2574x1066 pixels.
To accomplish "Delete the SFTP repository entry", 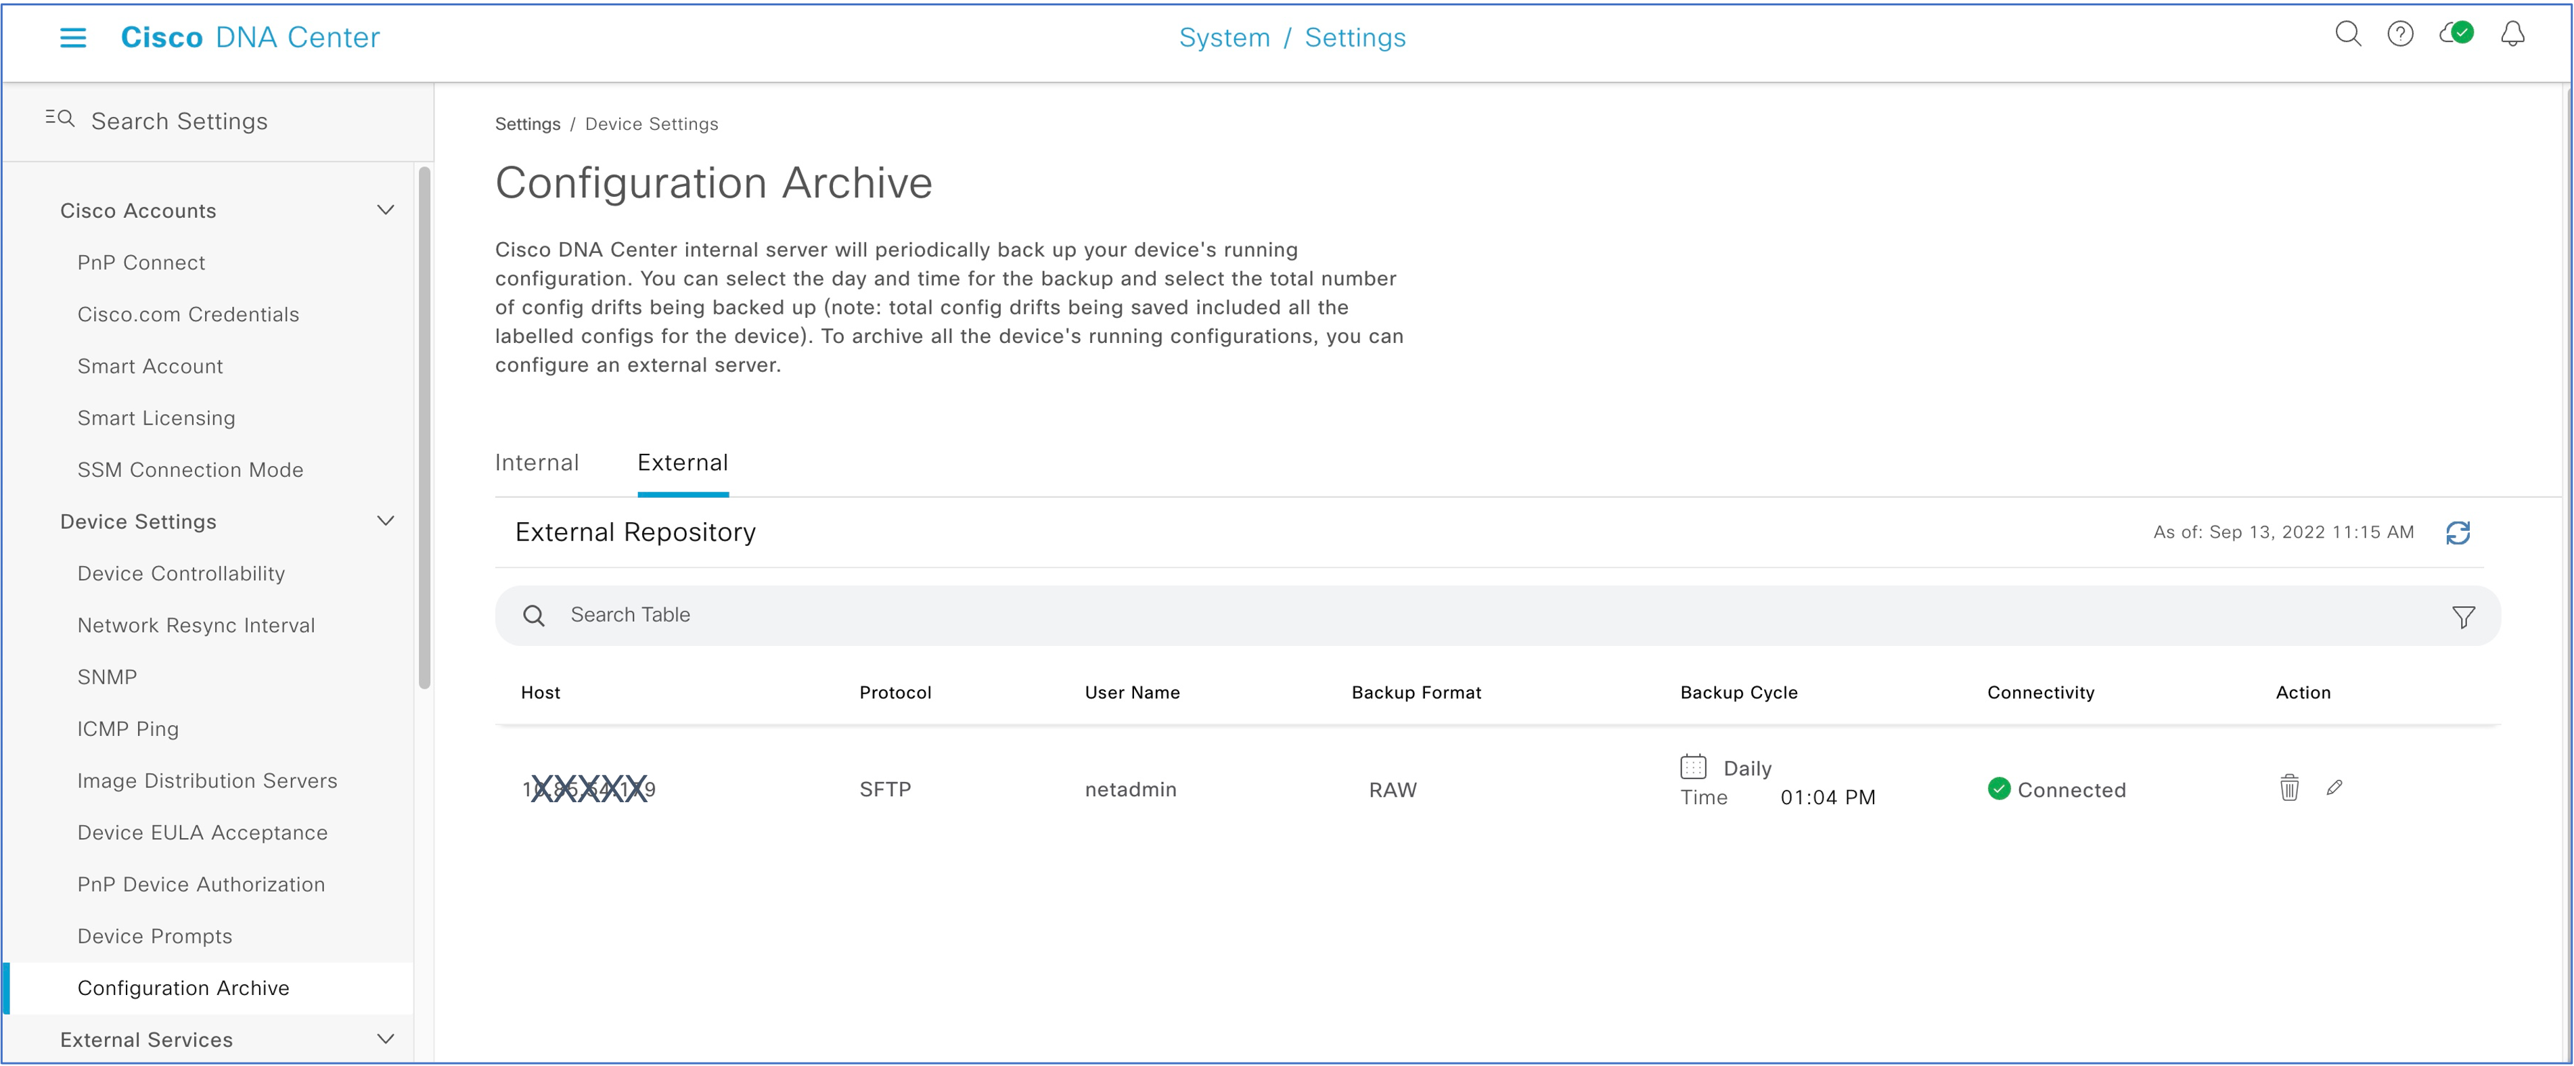I will [2289, 788].
